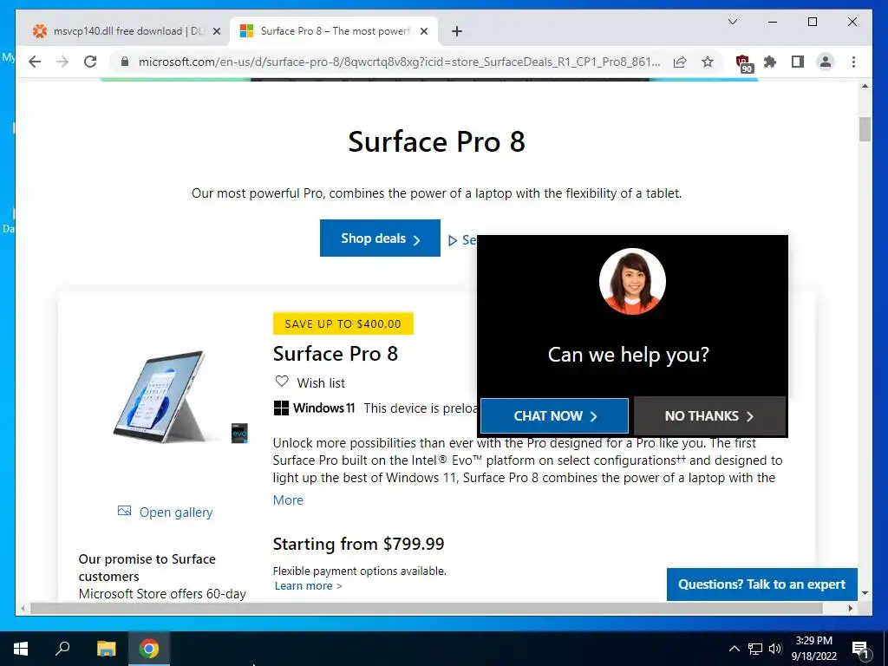Reload the Surface Pro 8 page

click(x=90, y=62)
